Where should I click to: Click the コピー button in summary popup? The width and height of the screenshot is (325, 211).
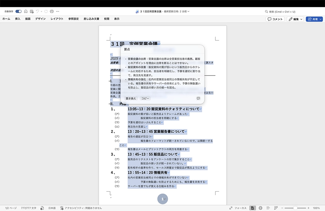pos(145,98)
